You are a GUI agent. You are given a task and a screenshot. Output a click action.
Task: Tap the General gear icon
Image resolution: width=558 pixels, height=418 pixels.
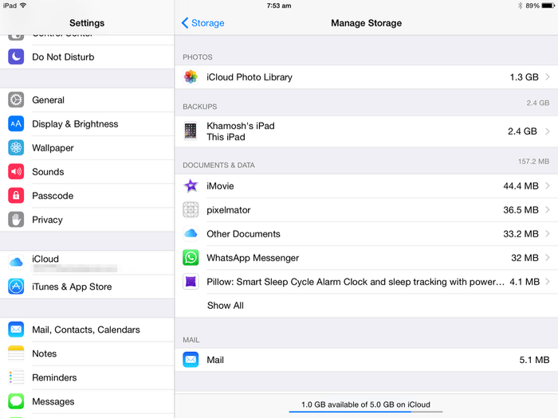[16, 100]
